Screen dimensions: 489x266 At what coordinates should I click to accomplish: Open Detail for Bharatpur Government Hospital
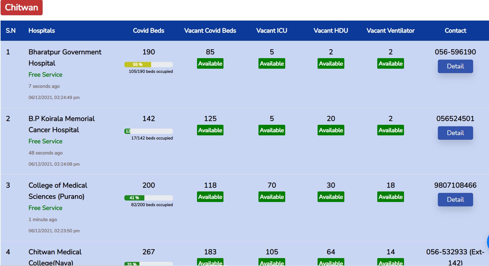455,66
